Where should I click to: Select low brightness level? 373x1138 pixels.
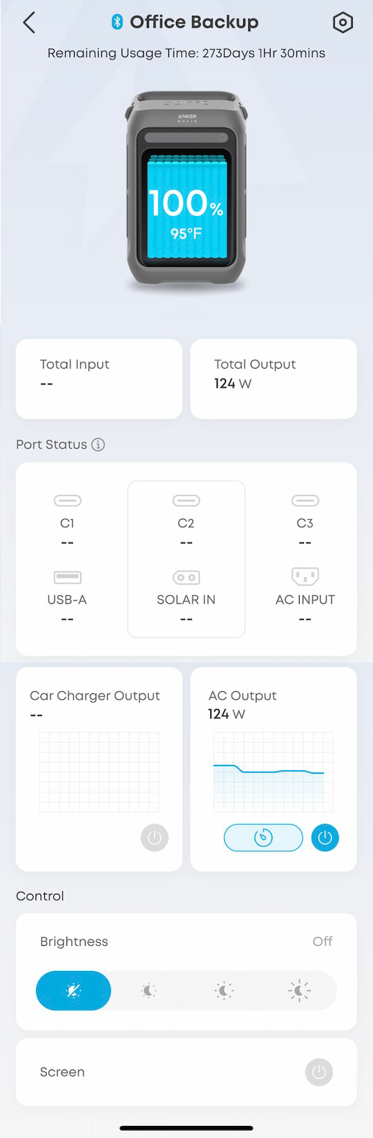click(149, 990)
